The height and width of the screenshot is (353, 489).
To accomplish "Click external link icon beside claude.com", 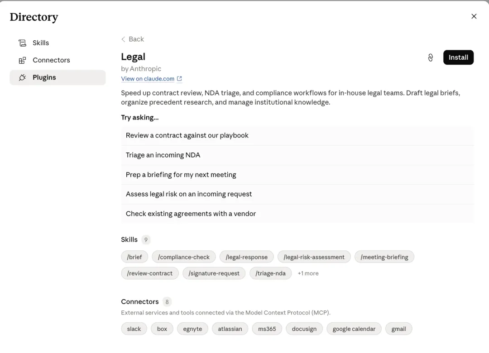I will point(179,79).
